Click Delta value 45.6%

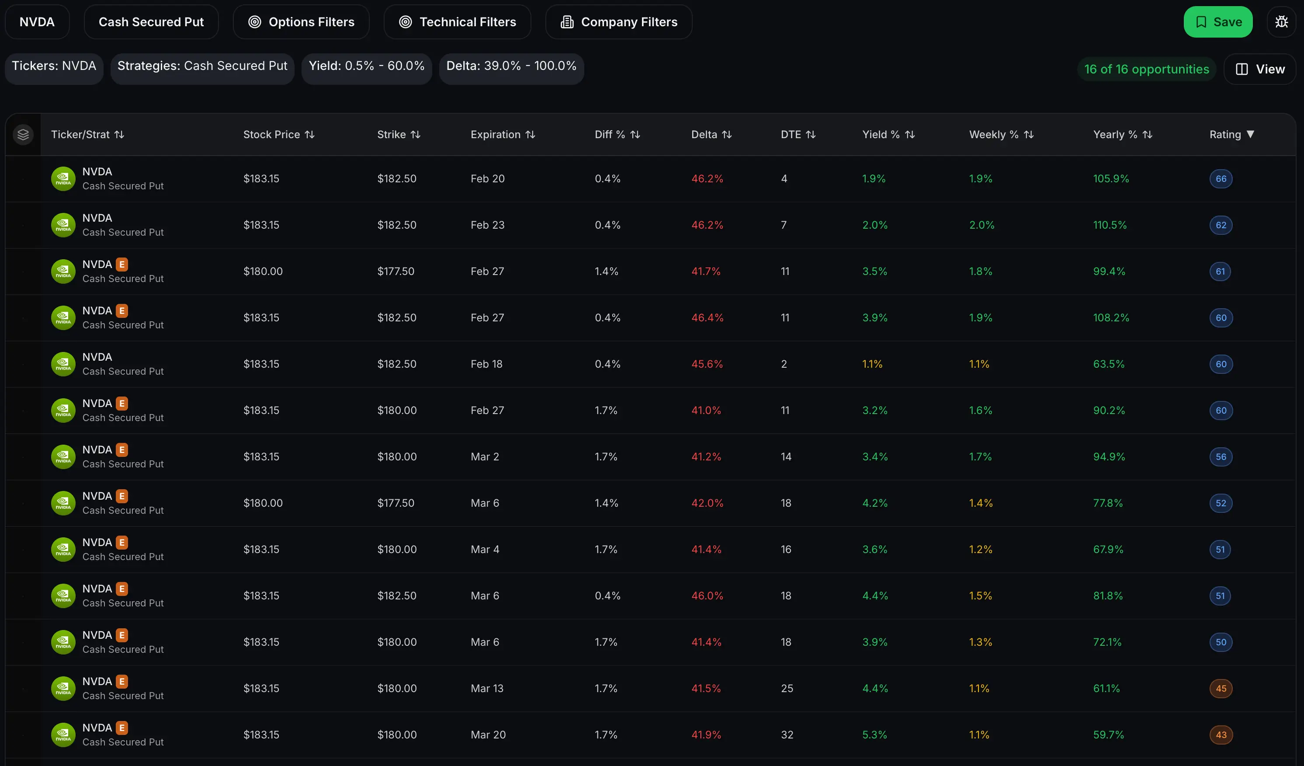[x=707, y=364]
